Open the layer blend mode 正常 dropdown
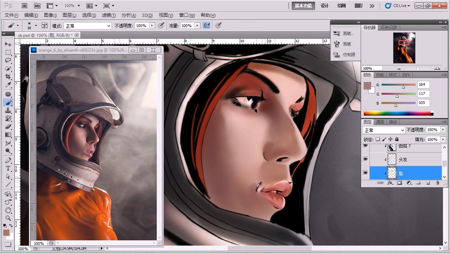The height and width of the screenshot is (253, 450). click(384, 130)
